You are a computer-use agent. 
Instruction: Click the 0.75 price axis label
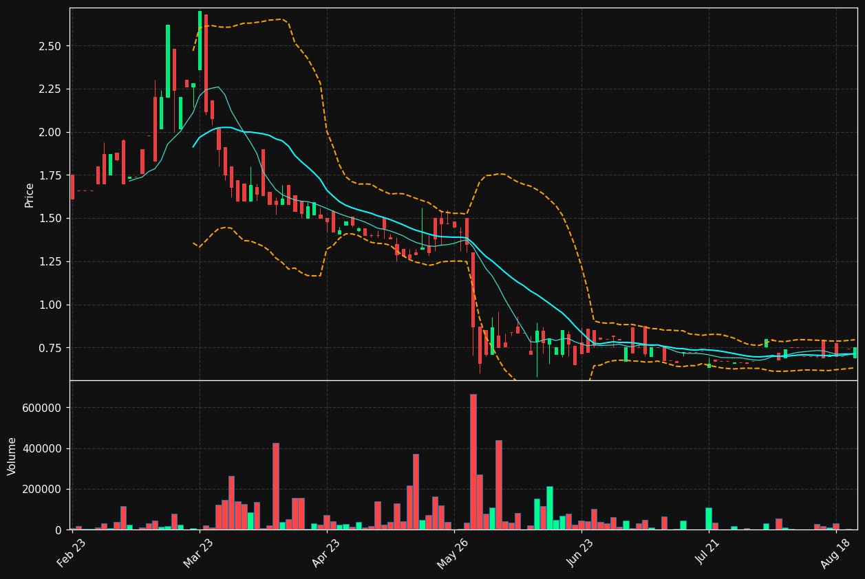(x=52, y=348)
